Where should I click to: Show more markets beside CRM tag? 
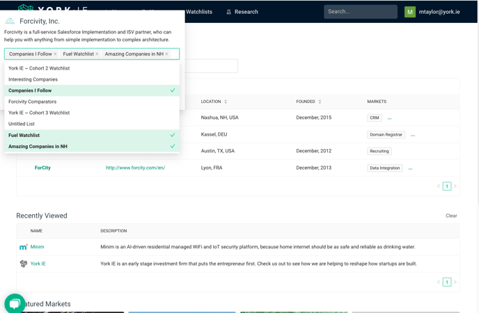coord(389,118)
